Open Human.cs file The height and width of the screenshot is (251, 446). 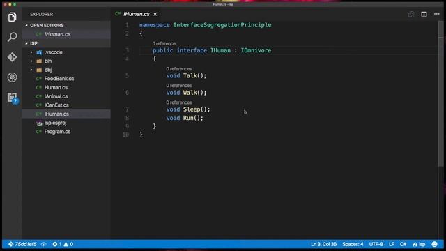pyautogui.click(x=67, y=87)
